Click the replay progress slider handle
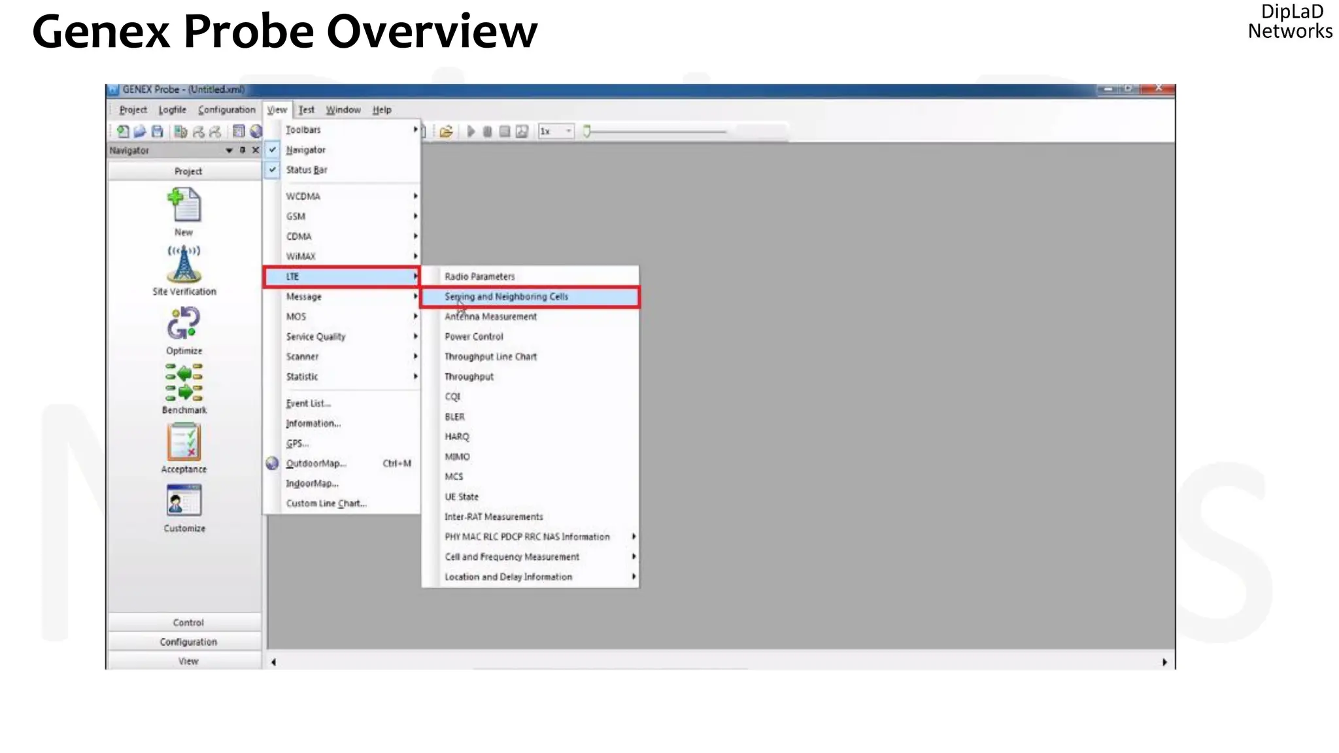Image resolution: width=1339 pixels, height=753 pixels. pos(586,131)
